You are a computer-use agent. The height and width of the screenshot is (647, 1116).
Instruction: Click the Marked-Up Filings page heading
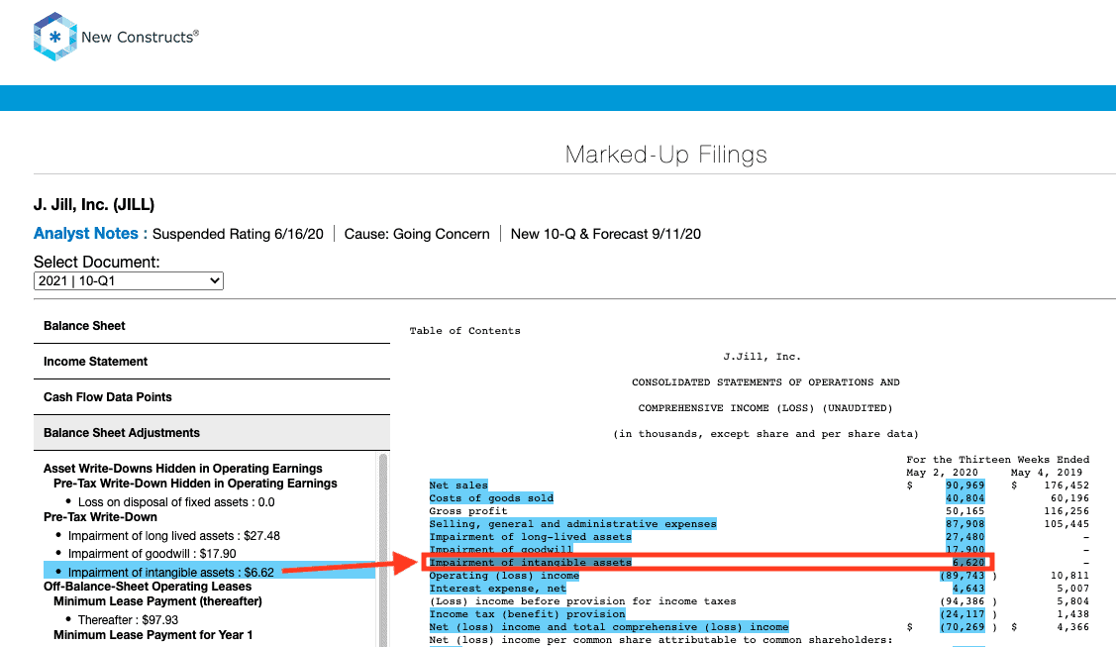pyautogui.click(x=666, y=155)
